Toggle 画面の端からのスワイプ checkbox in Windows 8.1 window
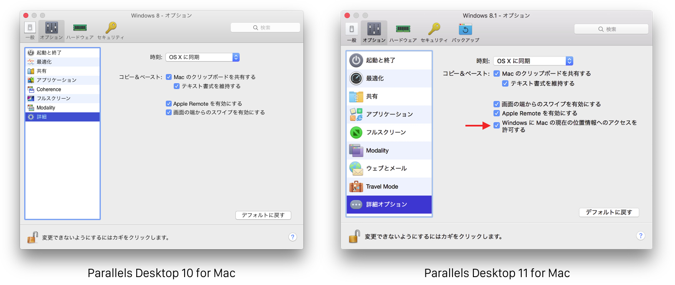This screenshot has width=675, height=285. [497, 104]
